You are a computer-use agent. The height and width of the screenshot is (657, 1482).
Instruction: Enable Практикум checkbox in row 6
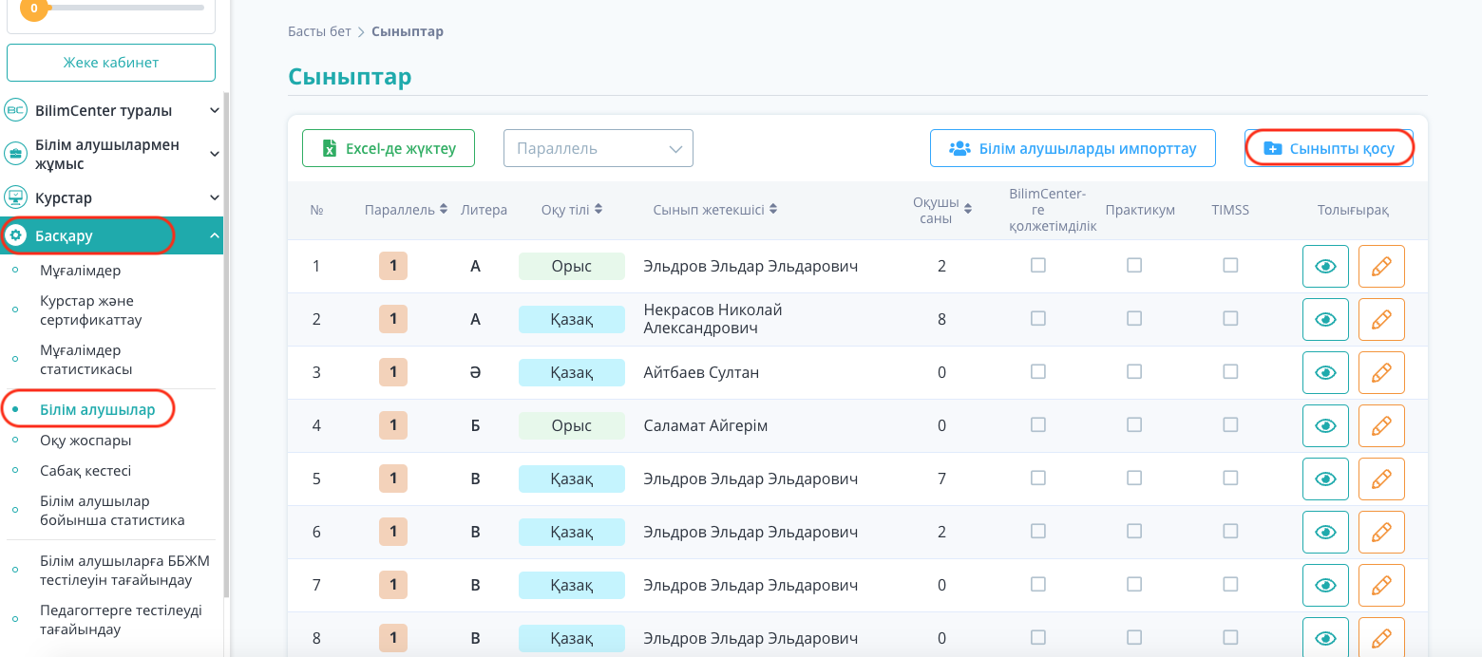coord(1134,531)
